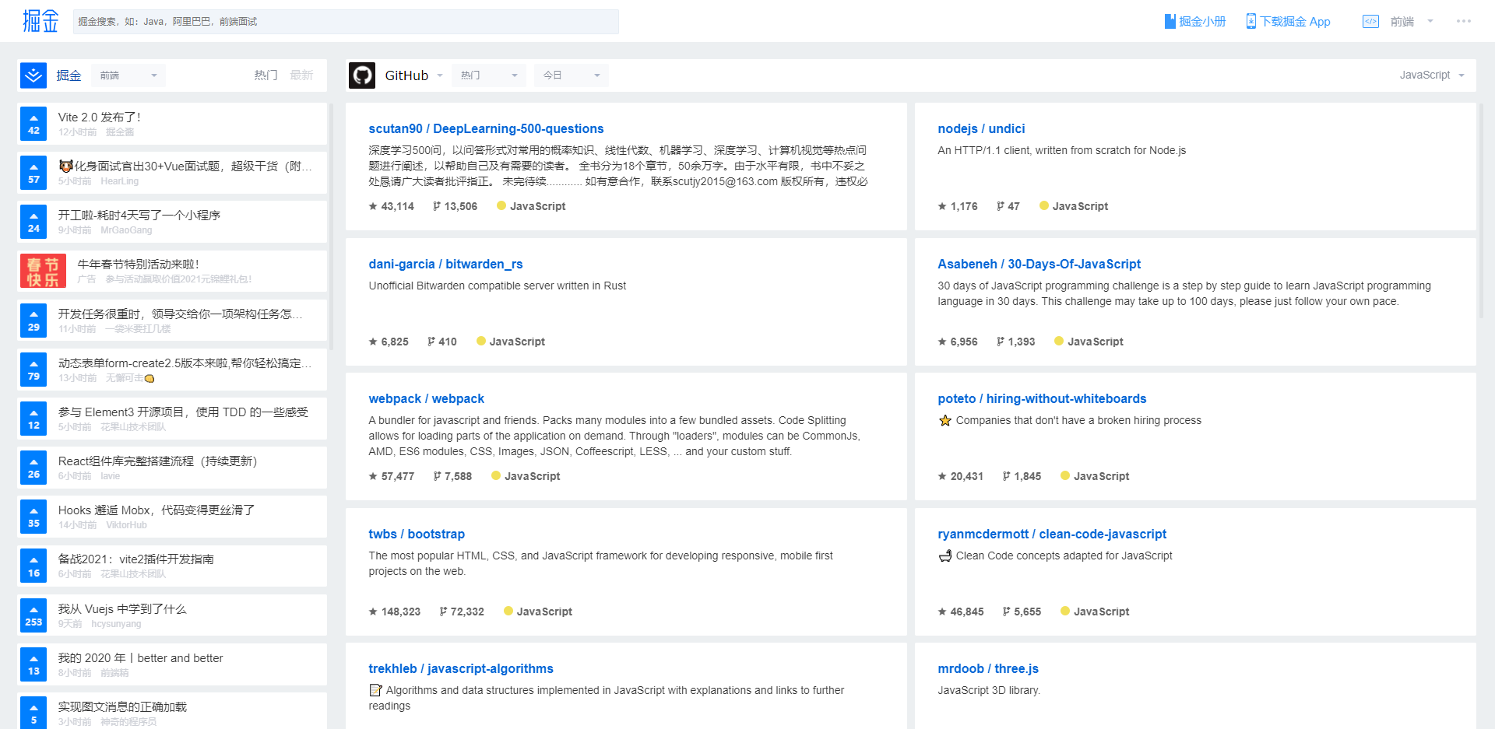Image resolution: width=1495 pixels, height=729 pixels.
Task: Open the three-dots more menu
Action: click(x=1464, y=21)
